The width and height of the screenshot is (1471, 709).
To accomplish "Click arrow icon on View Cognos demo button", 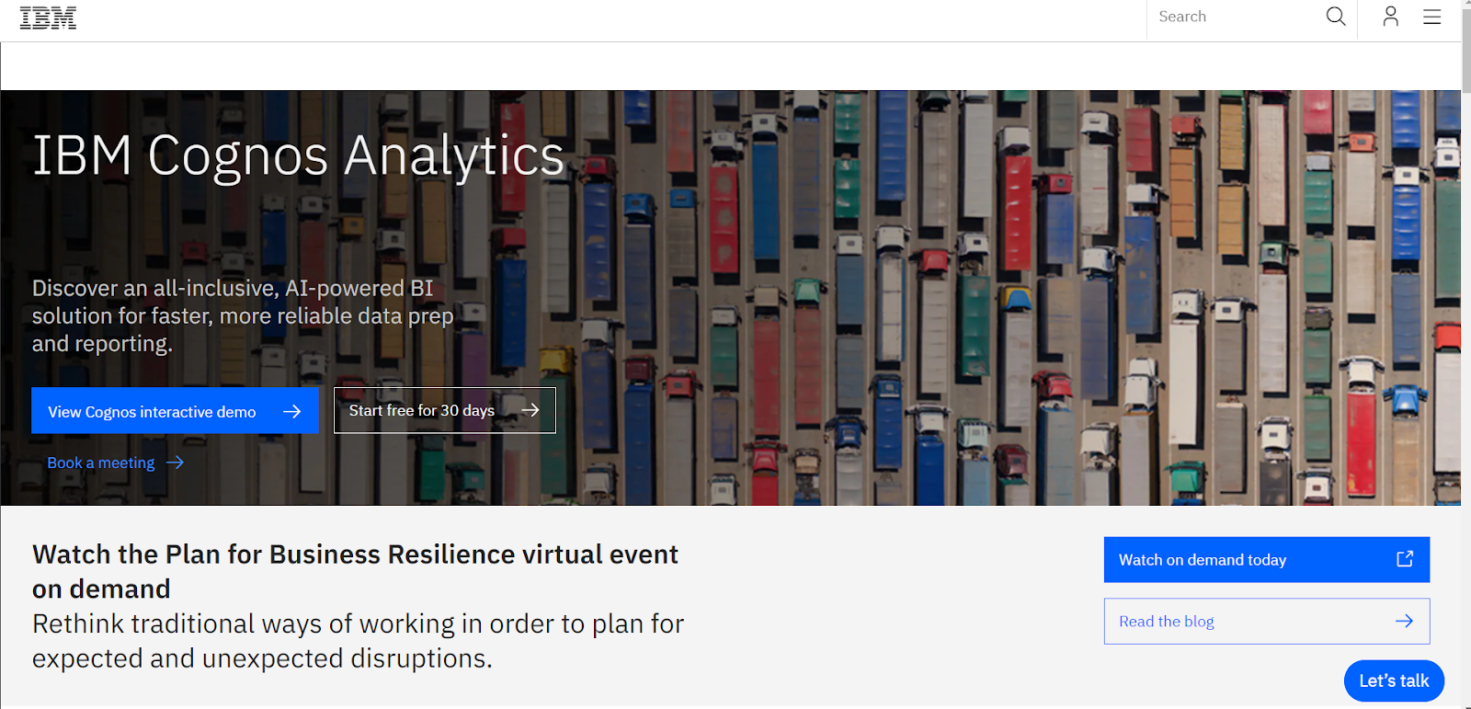I will (x=292, y=411).
